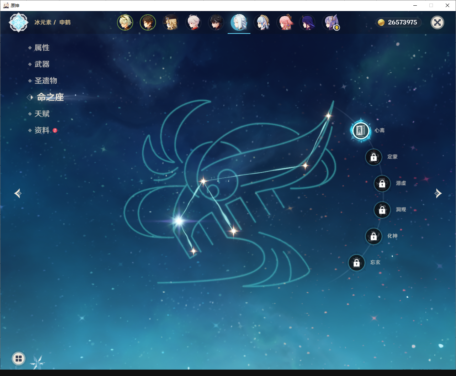The image size is (456, 376).
Task: Select the locked 化神 constellation node
Action: (373, 236)
